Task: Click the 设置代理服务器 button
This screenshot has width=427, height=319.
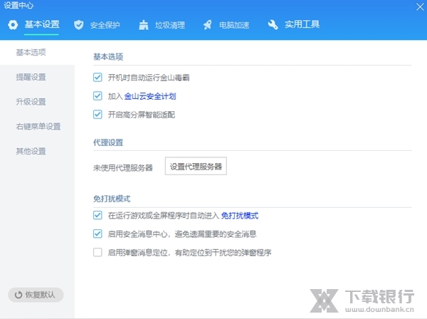Action: pyautogui.click(x=196, y=166)
